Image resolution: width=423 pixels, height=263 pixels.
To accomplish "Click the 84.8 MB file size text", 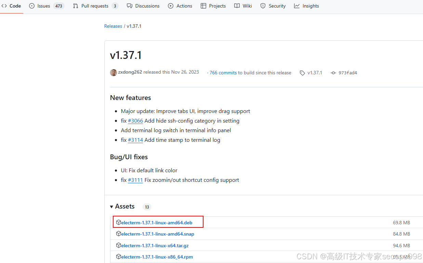I will coord(401,234).
